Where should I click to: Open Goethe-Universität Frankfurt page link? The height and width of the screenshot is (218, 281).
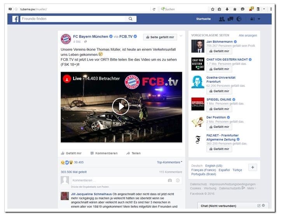pyautogui.click(x=221, y=80)
